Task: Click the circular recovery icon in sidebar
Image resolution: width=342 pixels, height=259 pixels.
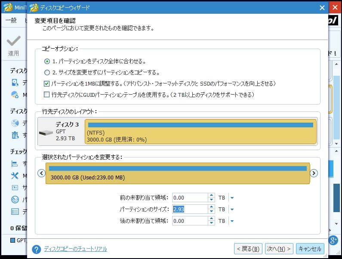Action: point(15,200)
